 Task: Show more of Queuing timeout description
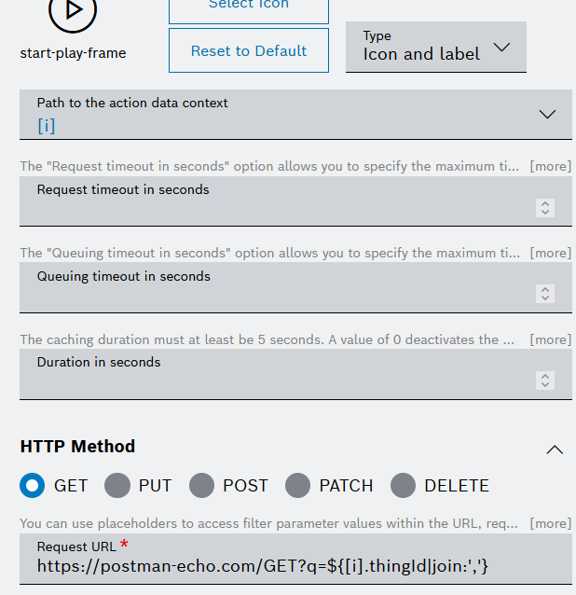[x=550, y=253]
